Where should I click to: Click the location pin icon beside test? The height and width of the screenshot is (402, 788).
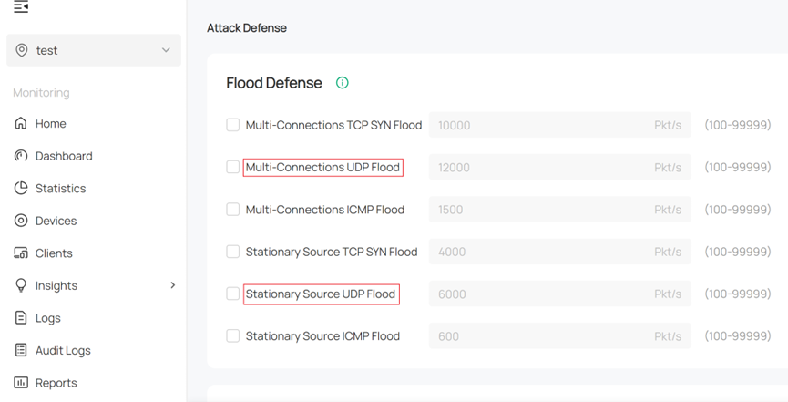(x=22, y=50)
